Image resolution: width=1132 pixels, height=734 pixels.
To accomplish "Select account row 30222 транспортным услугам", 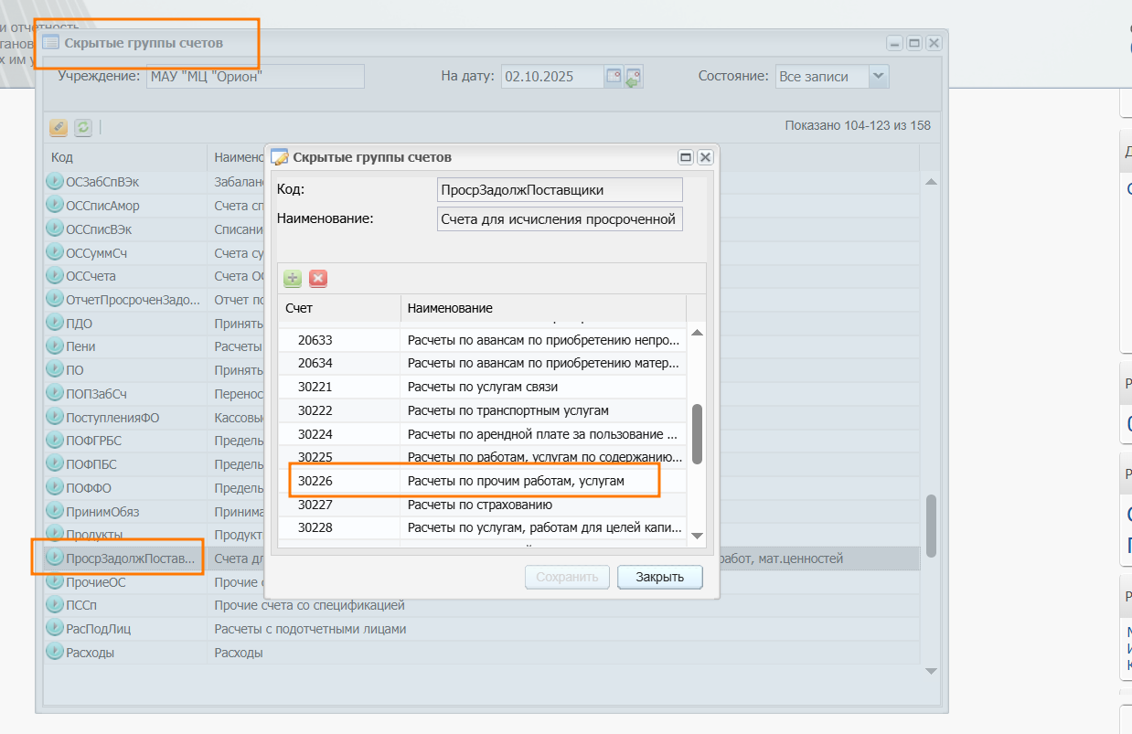I will tap(482, 410).
